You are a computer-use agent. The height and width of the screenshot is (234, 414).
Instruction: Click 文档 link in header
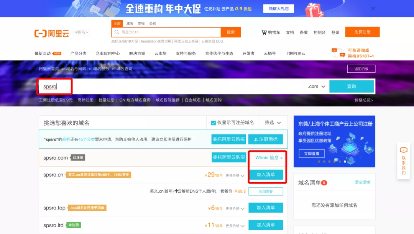(x=290, y=33)
